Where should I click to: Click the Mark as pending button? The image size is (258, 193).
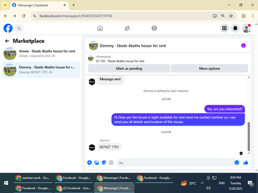pos(129,68)
